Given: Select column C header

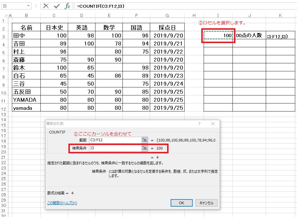Looking at the screenshot, I should [54, 15].
